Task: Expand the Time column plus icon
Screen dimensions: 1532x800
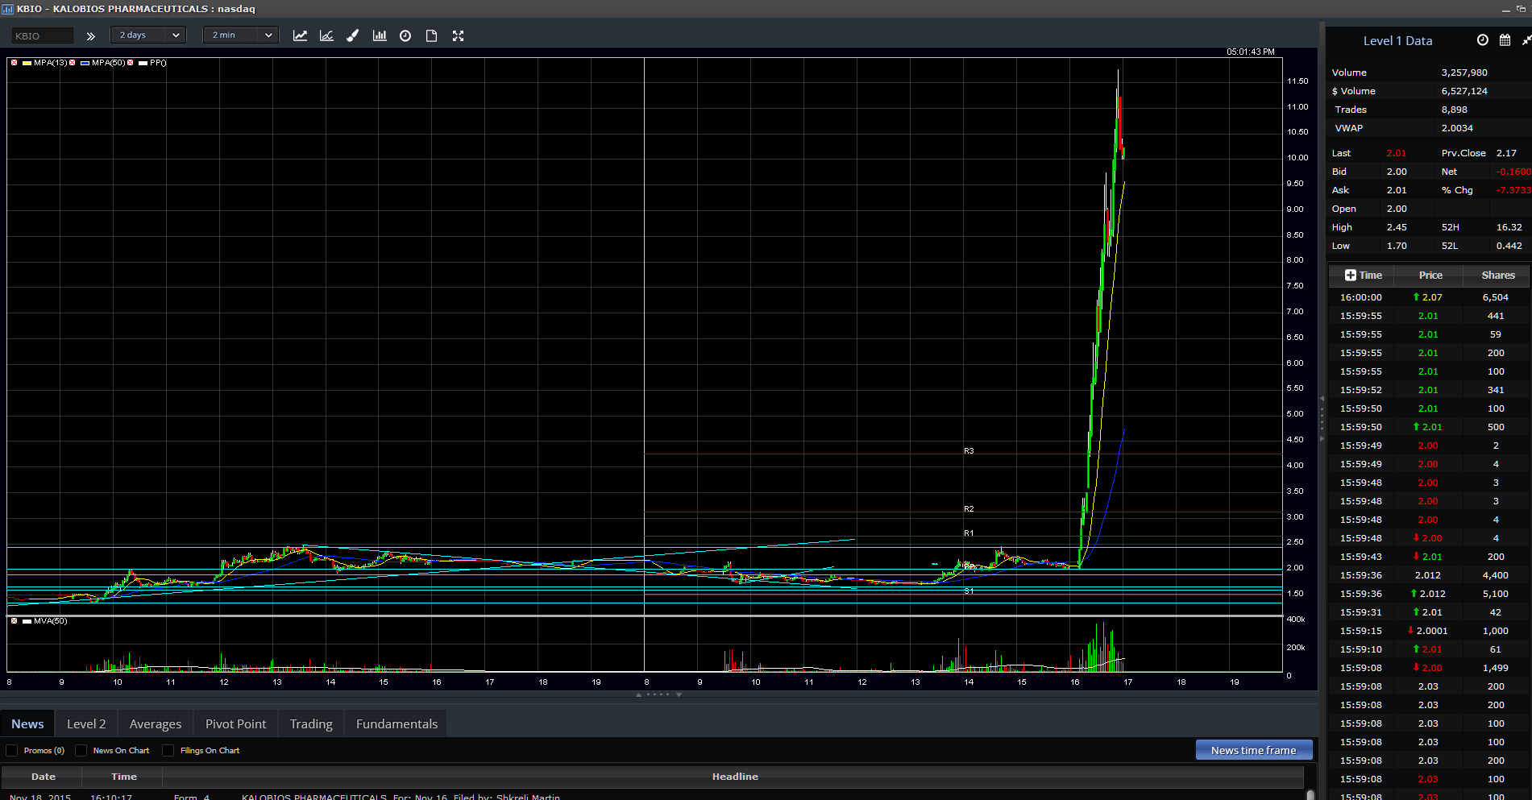Action: tap(1350, 276)
